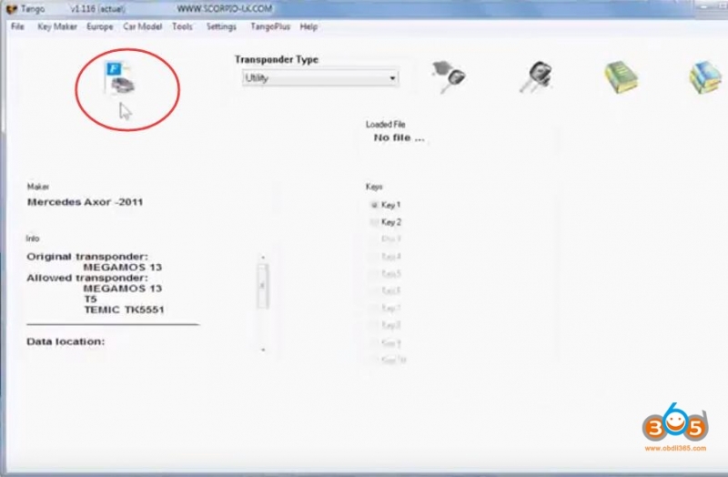Click the 'Mercedes Axor -2011' maker text
Image resolution: width=728 pixels, height=477 pixels.
(x=85, y=202)
